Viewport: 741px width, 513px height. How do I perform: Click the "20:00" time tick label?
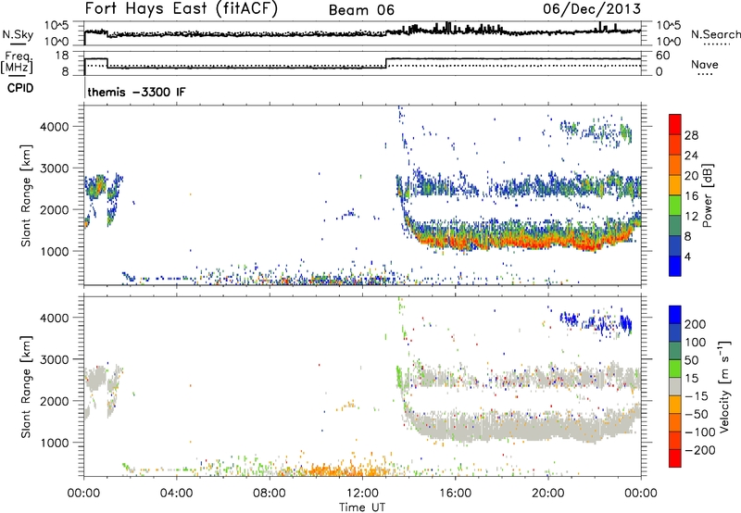[547, 494]
